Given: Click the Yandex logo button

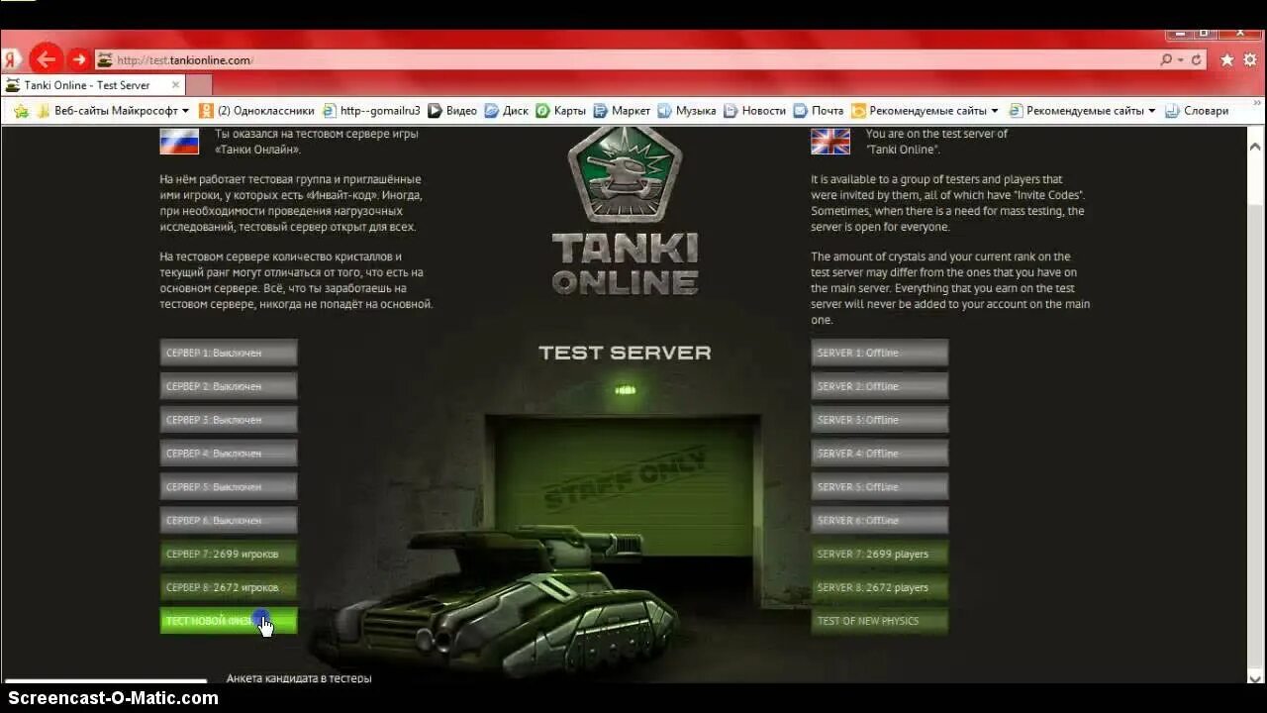Looking at the screenshot, I should 12,59.
